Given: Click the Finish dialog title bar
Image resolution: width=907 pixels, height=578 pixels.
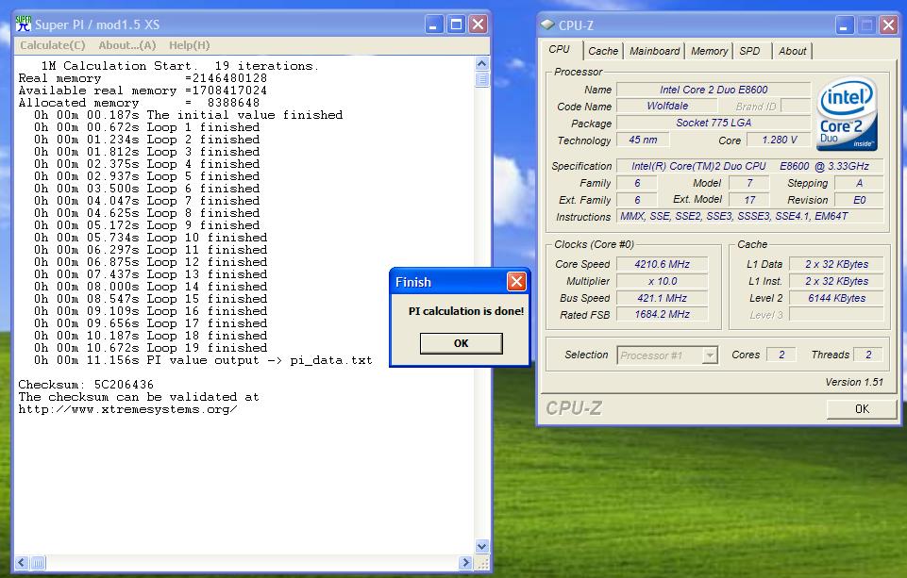Looking at the screenshot, I should [460, 282].
